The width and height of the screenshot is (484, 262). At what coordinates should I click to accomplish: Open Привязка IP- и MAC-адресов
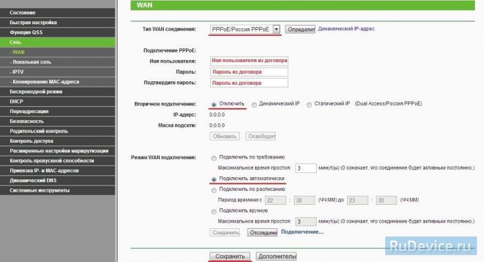pyautogui.click(x=57, y=170)
